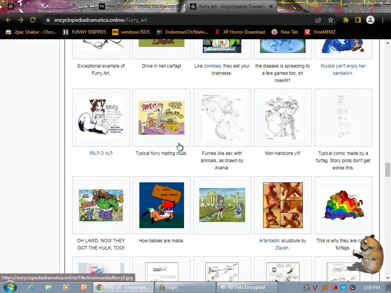
Task: Open the uncaptioned Greek temple scene thumbnail
Action: [222, 205]
